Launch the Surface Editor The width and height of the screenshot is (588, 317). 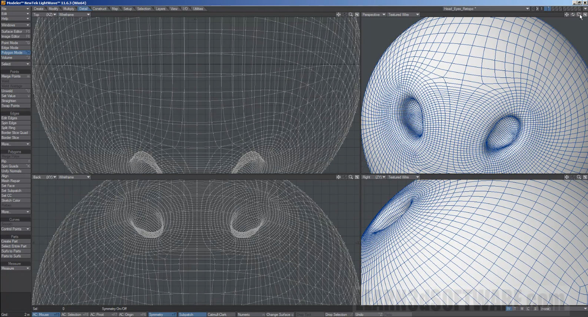[16, 32]
